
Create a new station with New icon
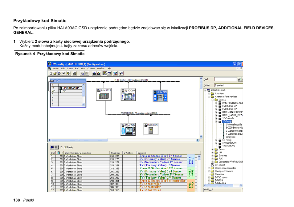(x=51, y=73)
